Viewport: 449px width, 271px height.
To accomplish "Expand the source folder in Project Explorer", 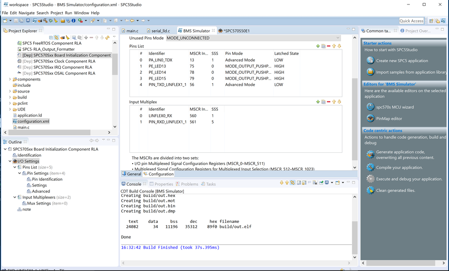I will point(10,91).
